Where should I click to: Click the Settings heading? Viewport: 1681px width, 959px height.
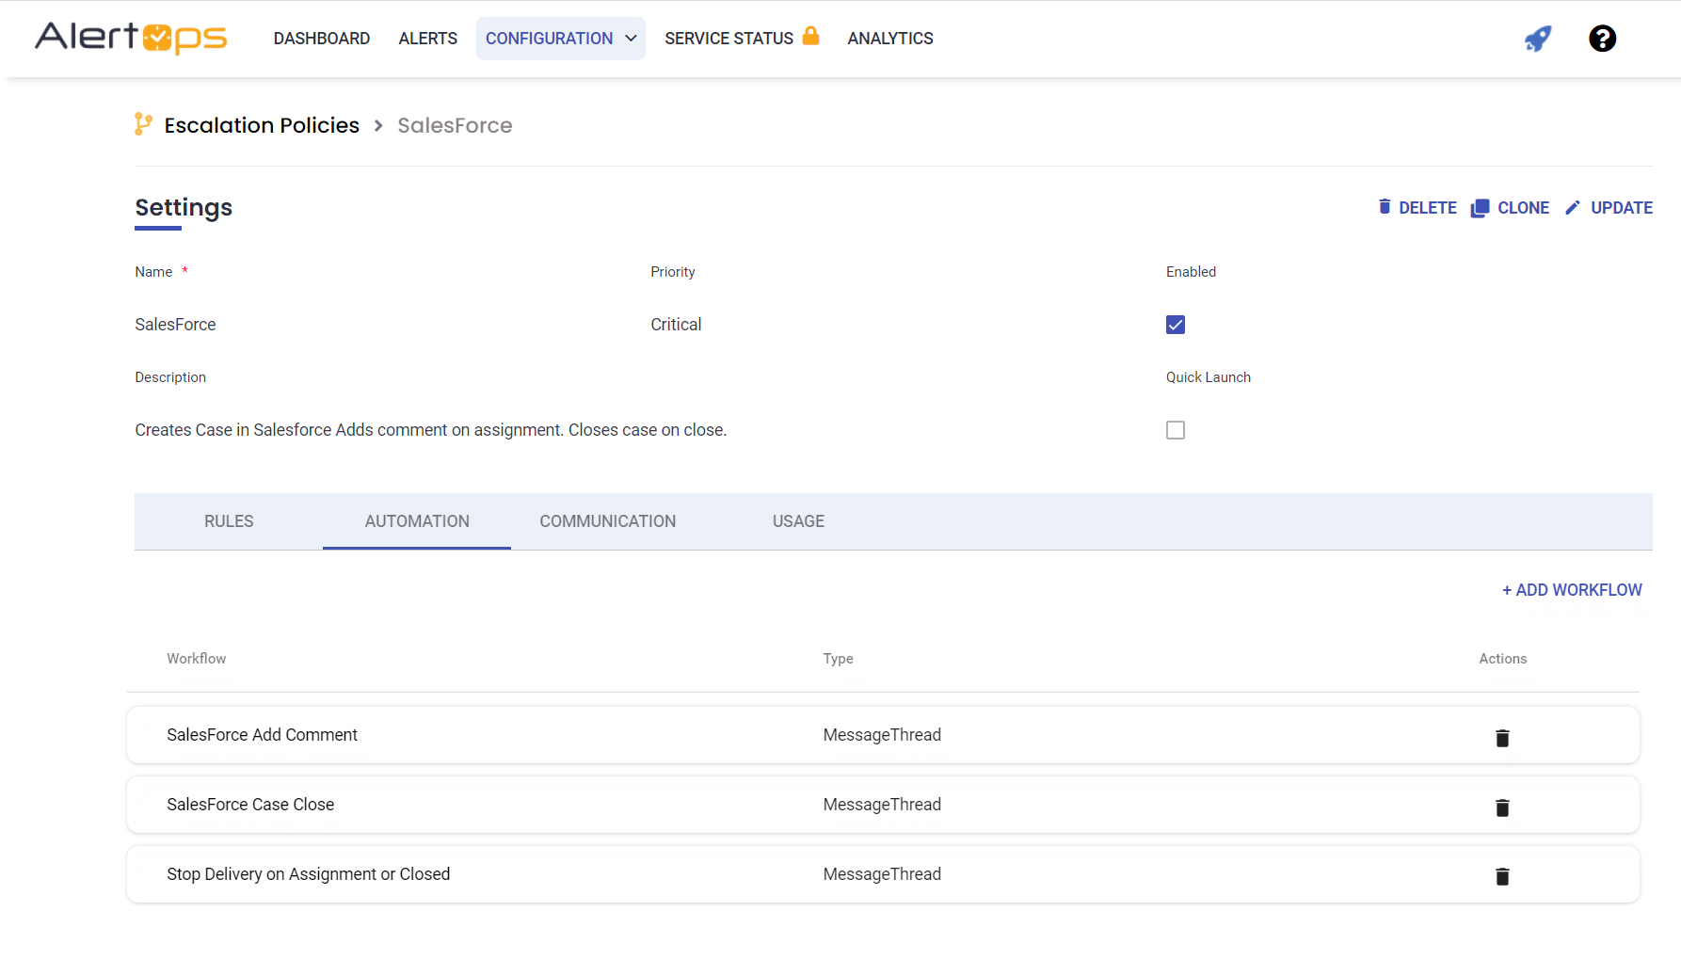pyautogui.click(x=184, y=207)
